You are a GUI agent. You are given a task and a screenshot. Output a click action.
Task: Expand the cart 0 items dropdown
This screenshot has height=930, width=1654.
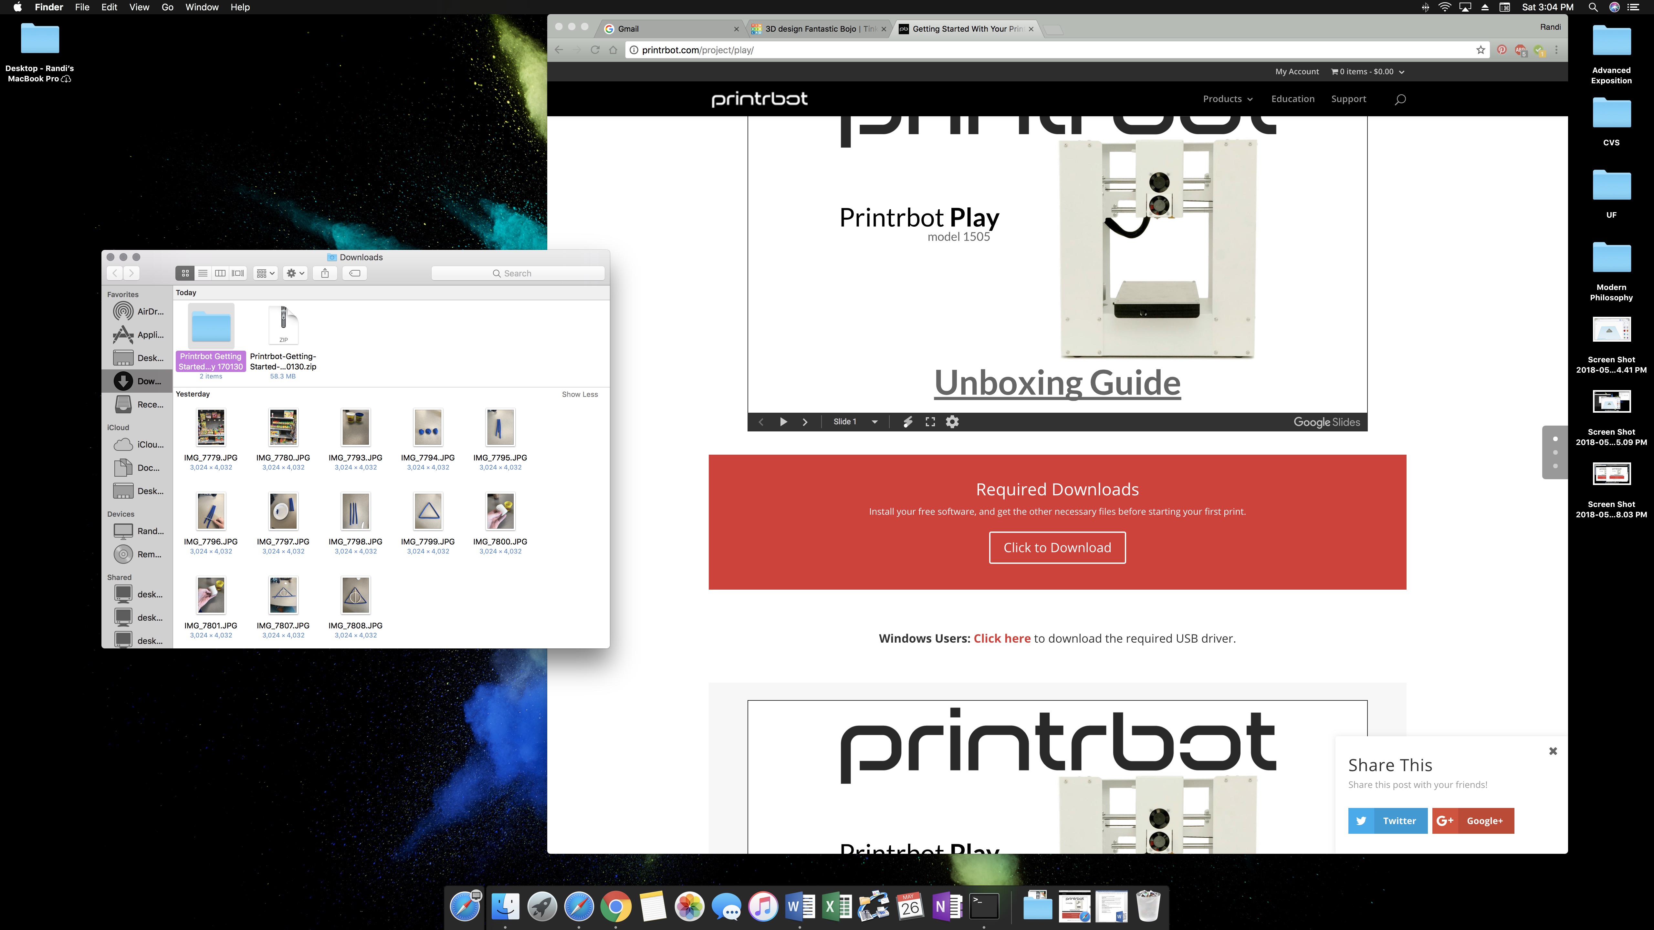pos(1367,72)
